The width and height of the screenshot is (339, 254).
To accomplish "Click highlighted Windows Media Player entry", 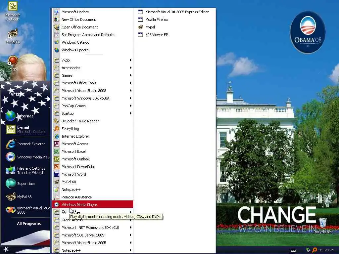I will click(x=93, y=204).
